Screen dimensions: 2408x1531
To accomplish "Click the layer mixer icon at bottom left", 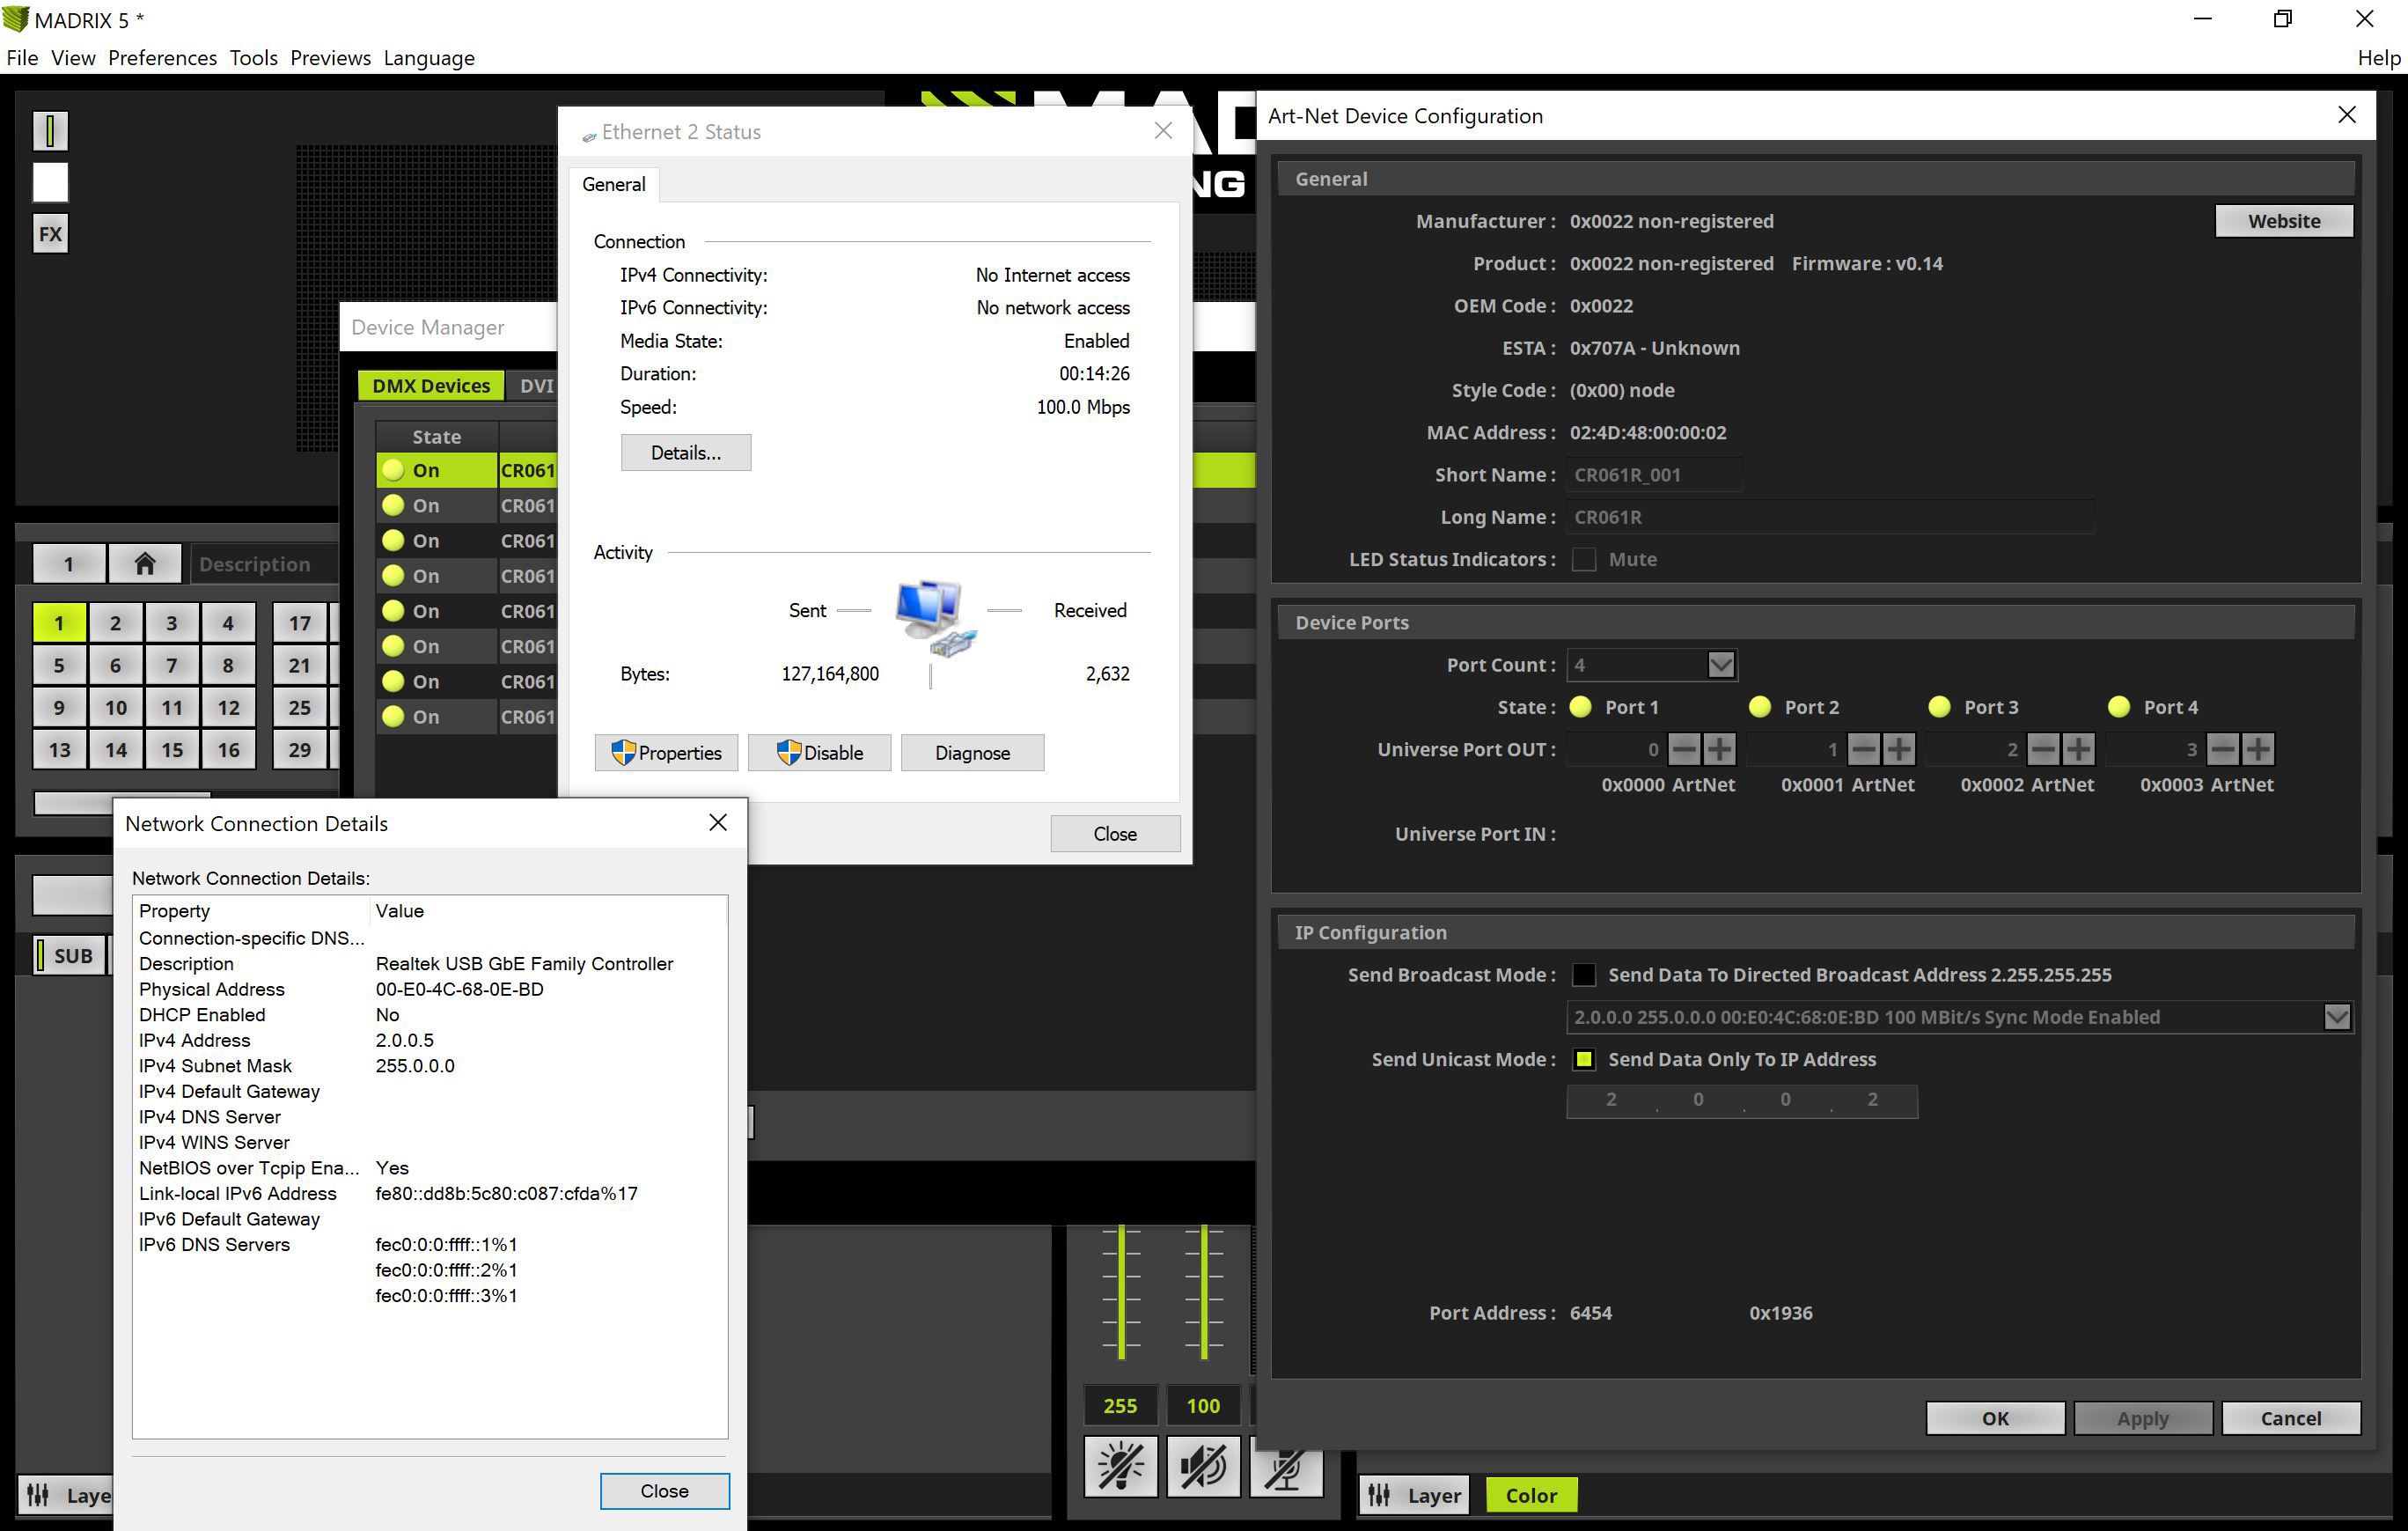I will coord(38,1495).
